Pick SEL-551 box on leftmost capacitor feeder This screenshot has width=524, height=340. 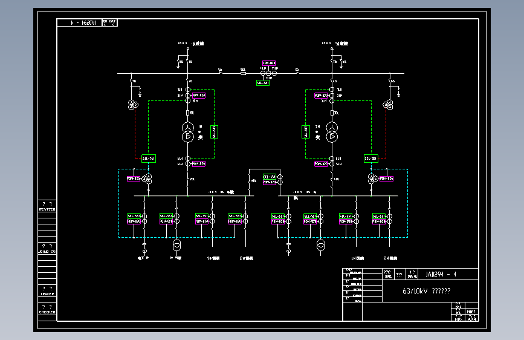[134, 216]
